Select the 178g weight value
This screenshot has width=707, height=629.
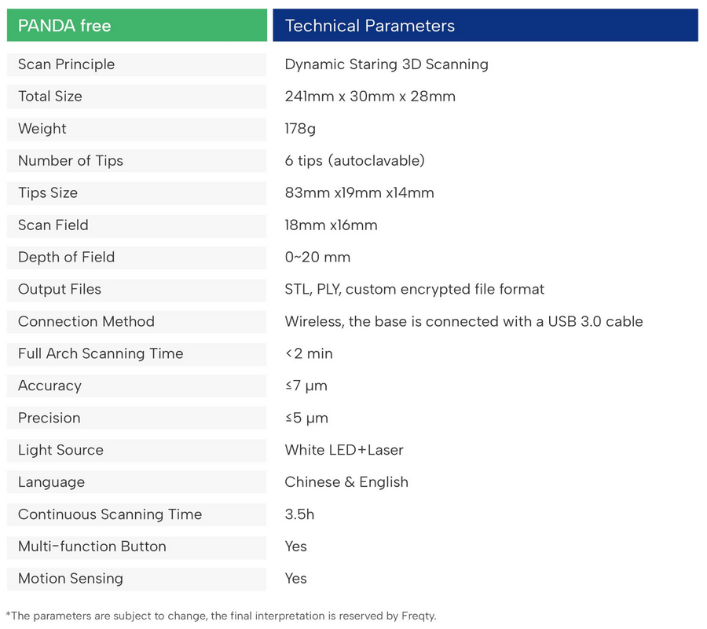300,129
